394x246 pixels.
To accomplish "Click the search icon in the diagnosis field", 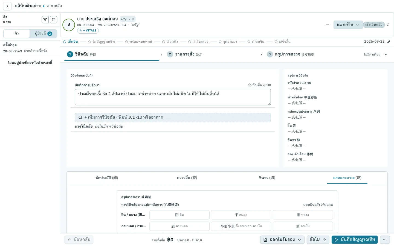I will (x=80, y=118).
